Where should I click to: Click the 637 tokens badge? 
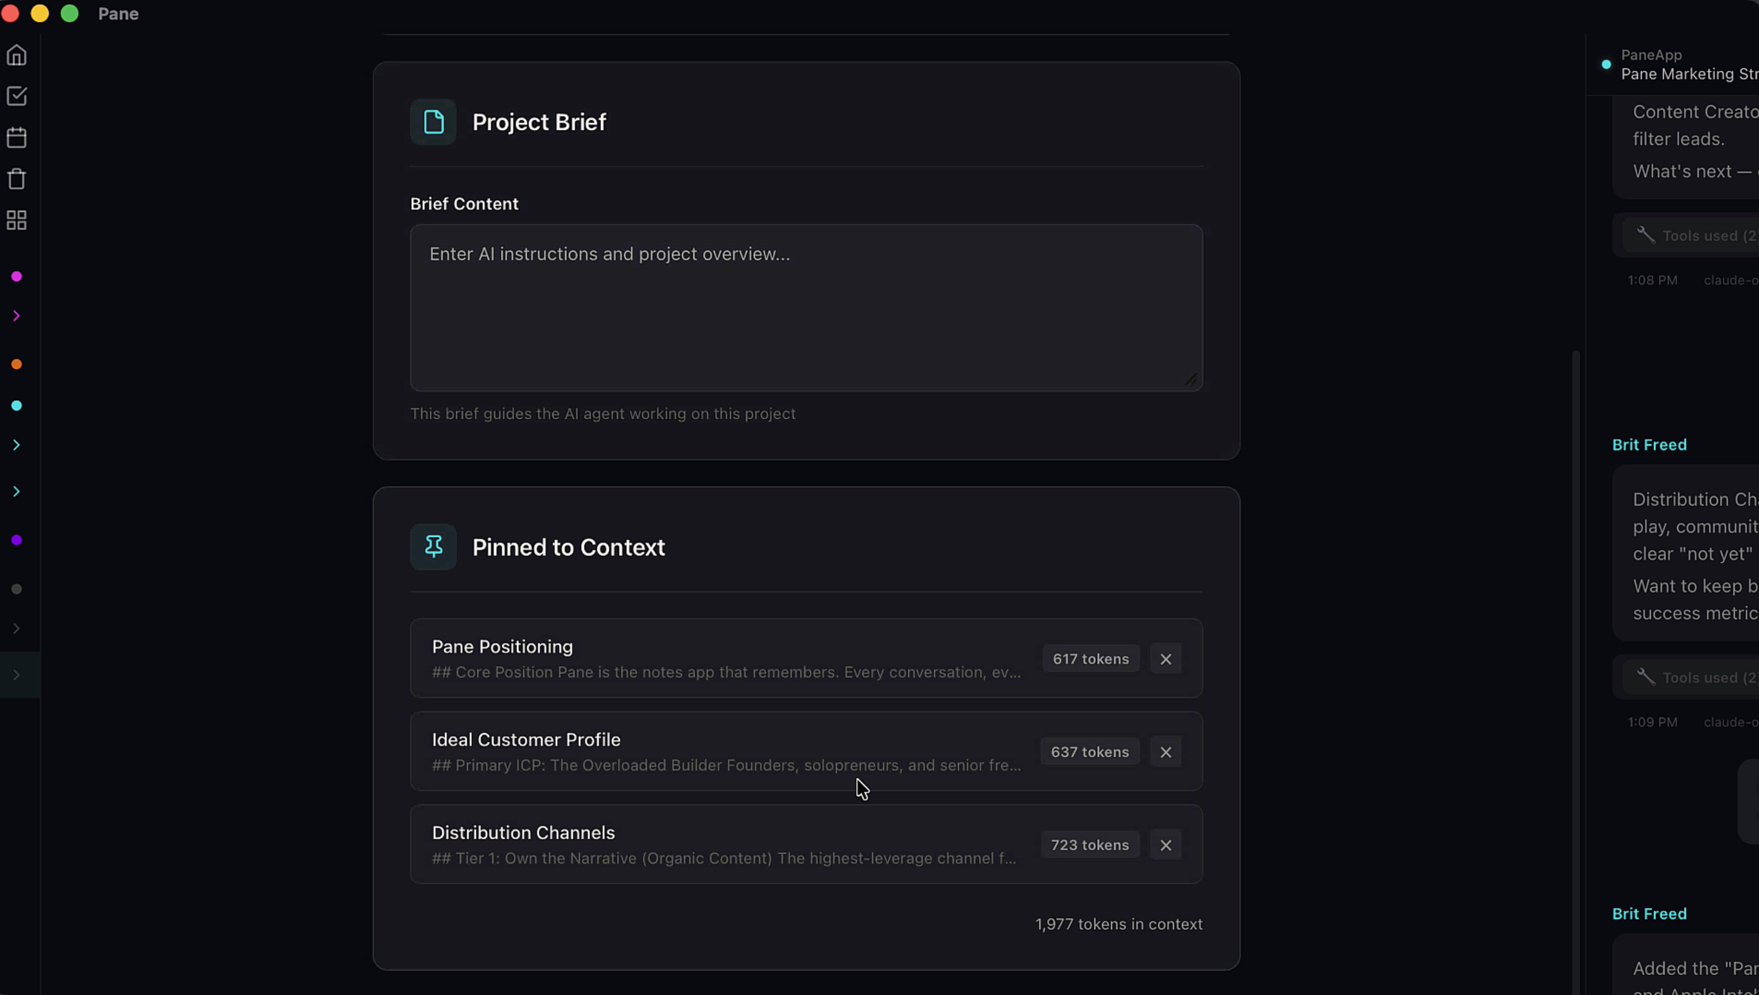pyautogui.click(x=1089, y=752)
